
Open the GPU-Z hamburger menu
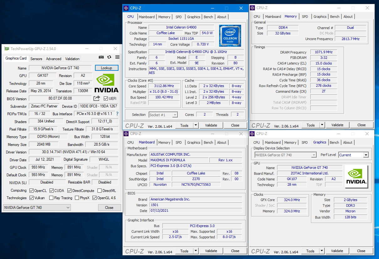(117, 57)
